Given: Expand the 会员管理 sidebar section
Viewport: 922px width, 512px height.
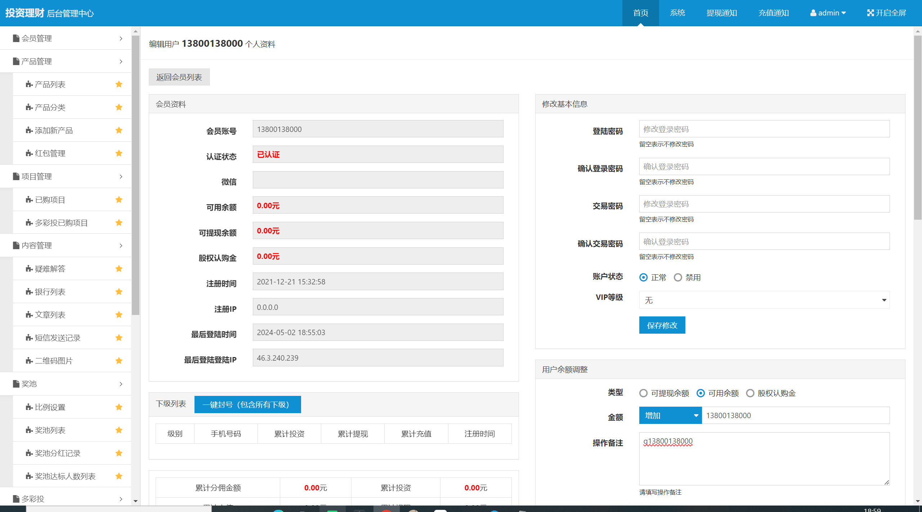Looking at the screenshot, I should [66, 38].
